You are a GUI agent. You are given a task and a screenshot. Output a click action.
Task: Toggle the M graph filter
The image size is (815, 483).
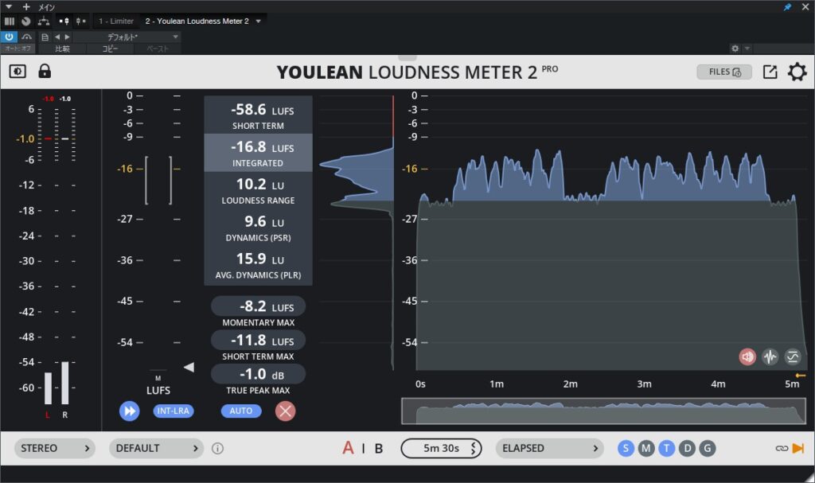pos(646,448)
